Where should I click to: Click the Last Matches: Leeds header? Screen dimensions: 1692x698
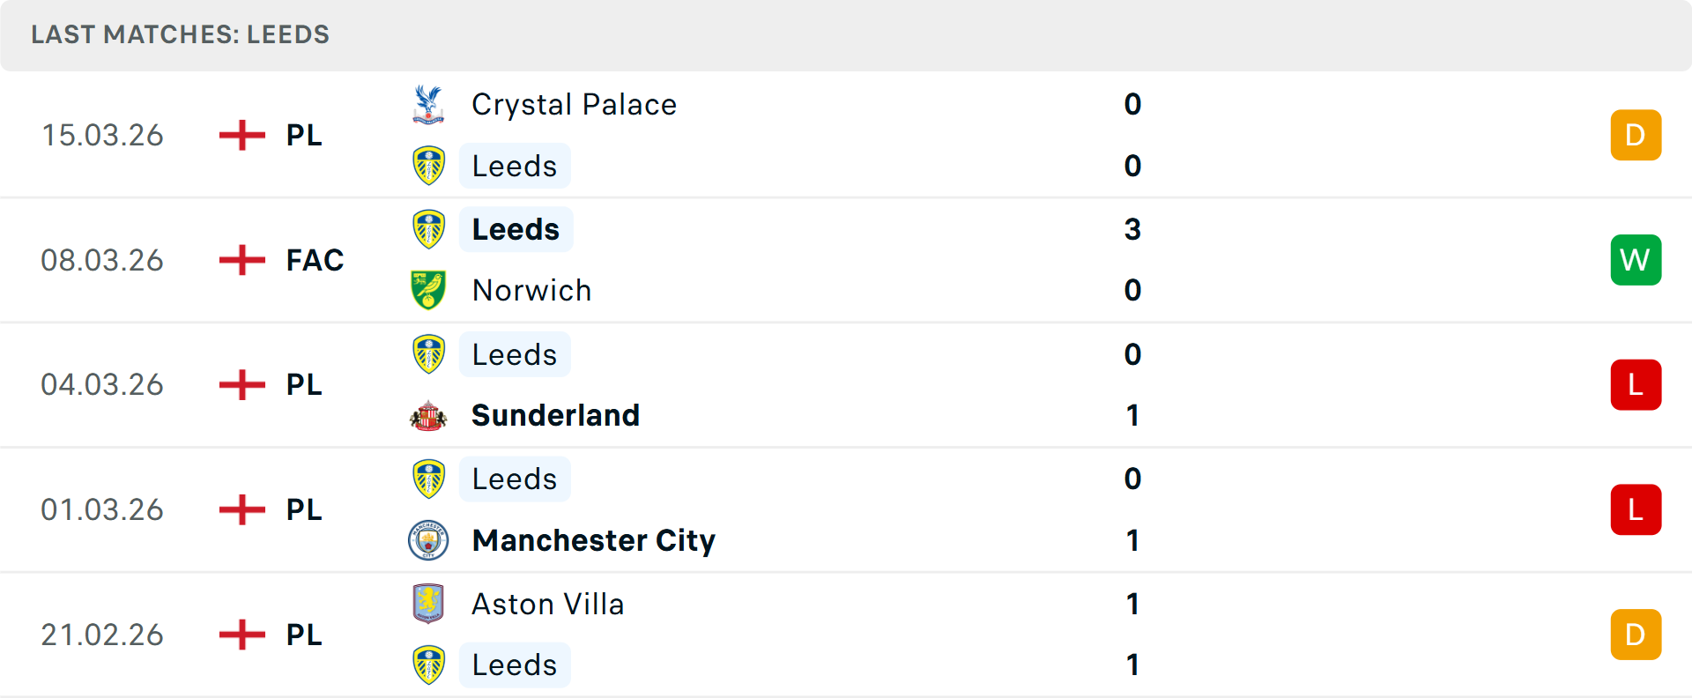180,34
